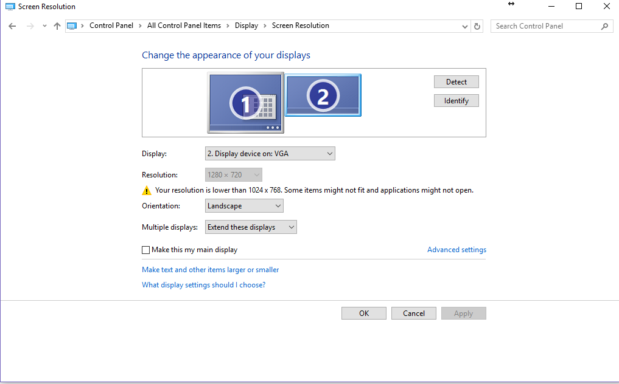Select monitor 2 thumbnail

tap(323, 95)
